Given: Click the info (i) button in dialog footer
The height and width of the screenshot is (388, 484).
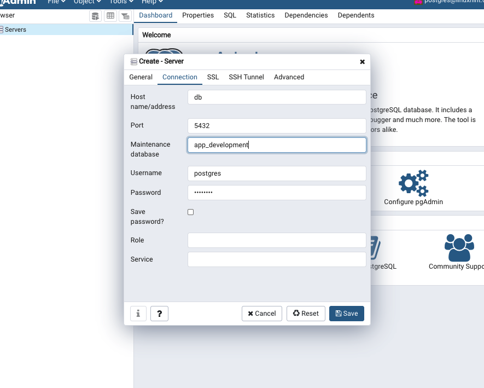Looking at the screenshot, I should (138, 314).
